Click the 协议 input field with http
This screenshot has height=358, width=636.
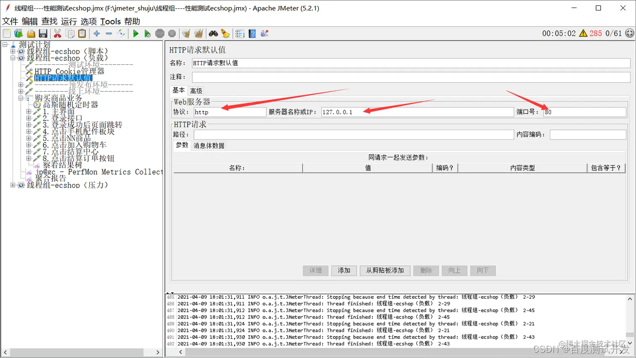230,112
